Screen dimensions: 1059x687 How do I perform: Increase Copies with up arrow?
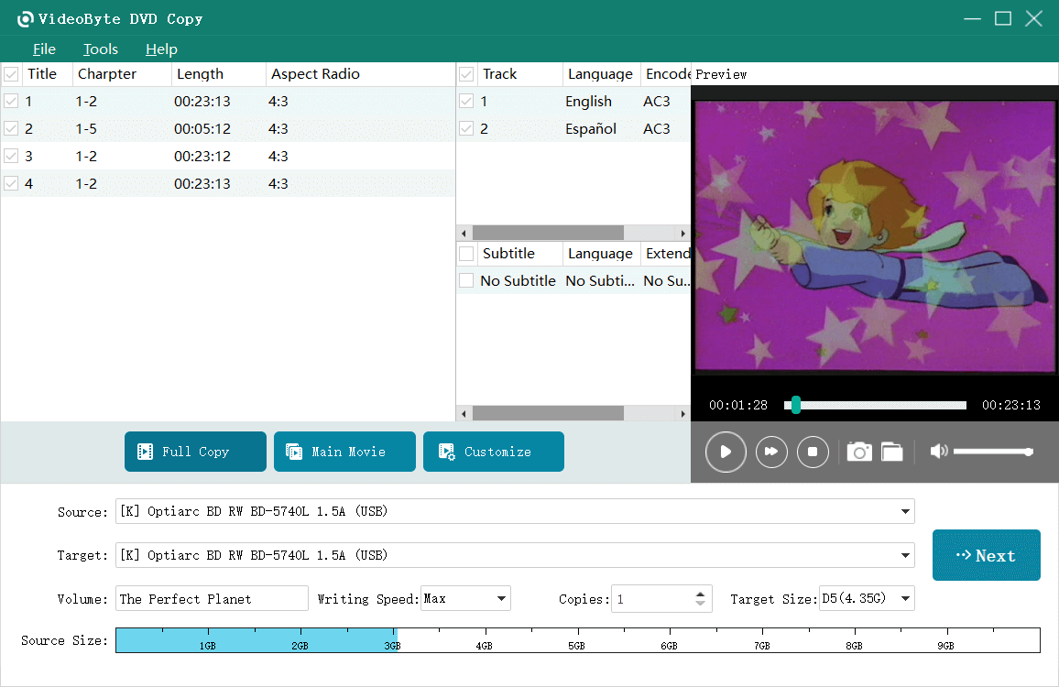tap(701, 594)
